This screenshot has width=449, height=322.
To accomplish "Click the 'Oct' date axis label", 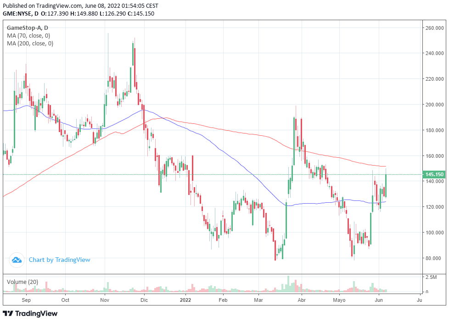I will coord(65,300).
